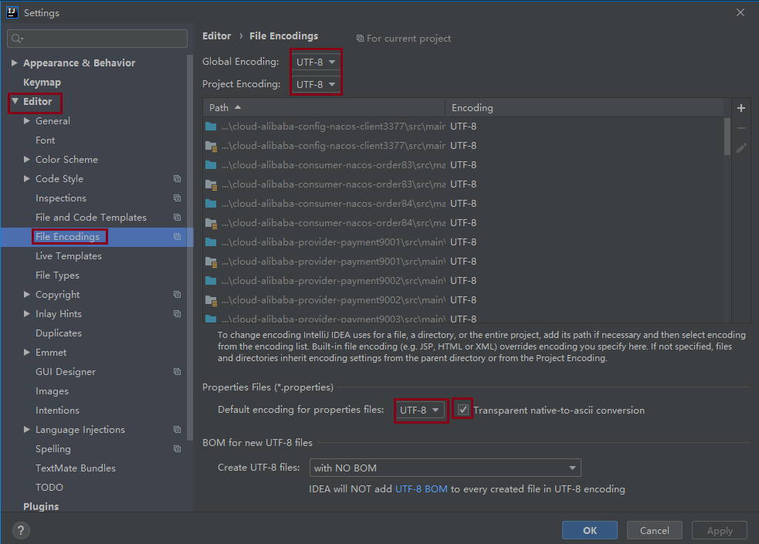Viewport: 759px width, 544px height.
Task: Click the help question mark button
Action: click(21, 530)
